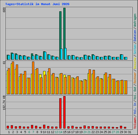
Task: Click the yellow visits bar for day 10
Action: point(44,83)
